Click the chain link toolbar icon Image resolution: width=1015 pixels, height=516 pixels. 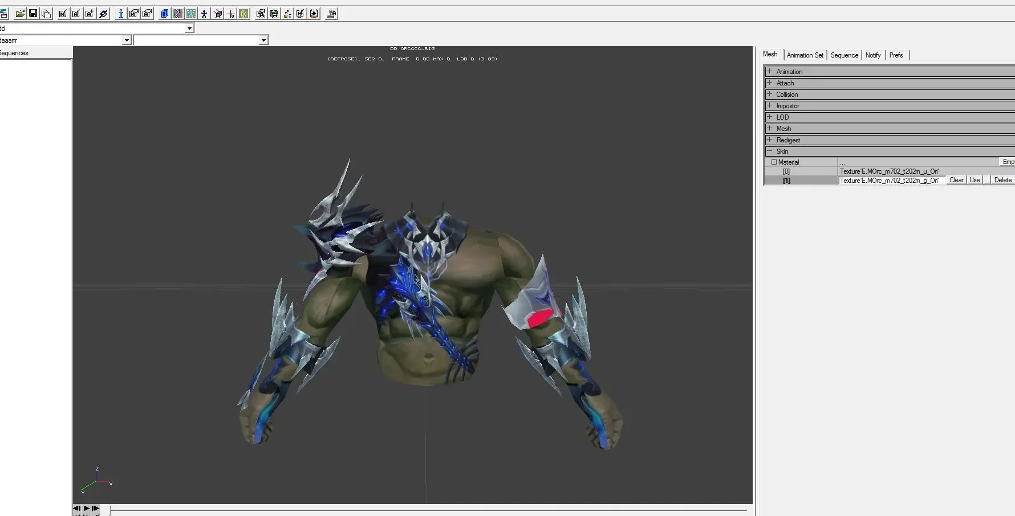[x=103, y=14]
